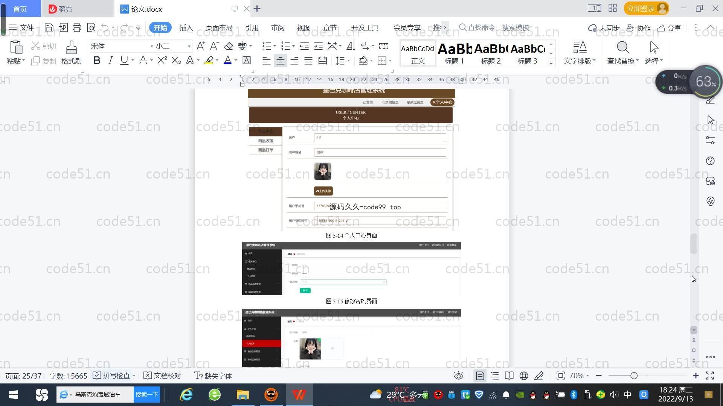This screenshot has width=723, height=406.
Task: Click the command search box
Action: point(494,27)
